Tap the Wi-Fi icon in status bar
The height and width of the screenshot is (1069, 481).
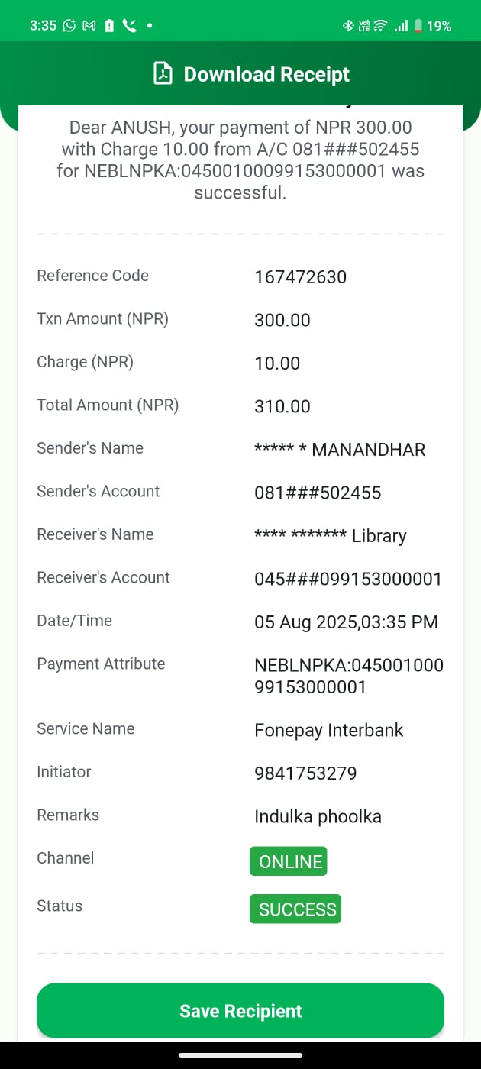380,26
